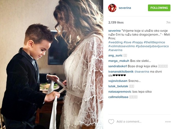
Task: Open the #thelittleprince hashtag
Action: (154, 42)
